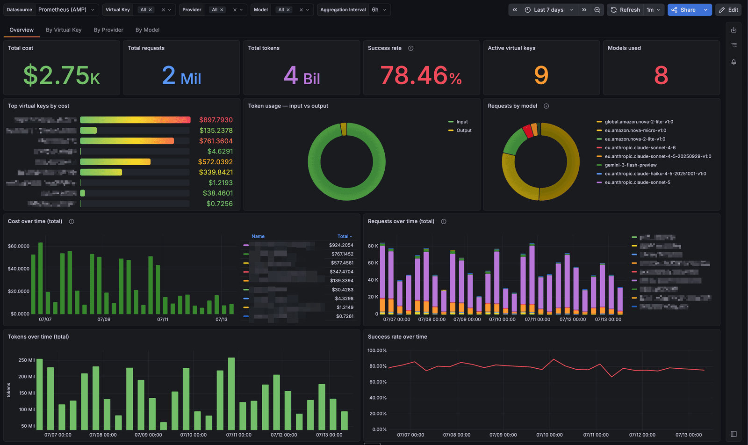The image size is (748, 445).
Task: Clear all Provider filter values
Action: (x=235, y=10)
